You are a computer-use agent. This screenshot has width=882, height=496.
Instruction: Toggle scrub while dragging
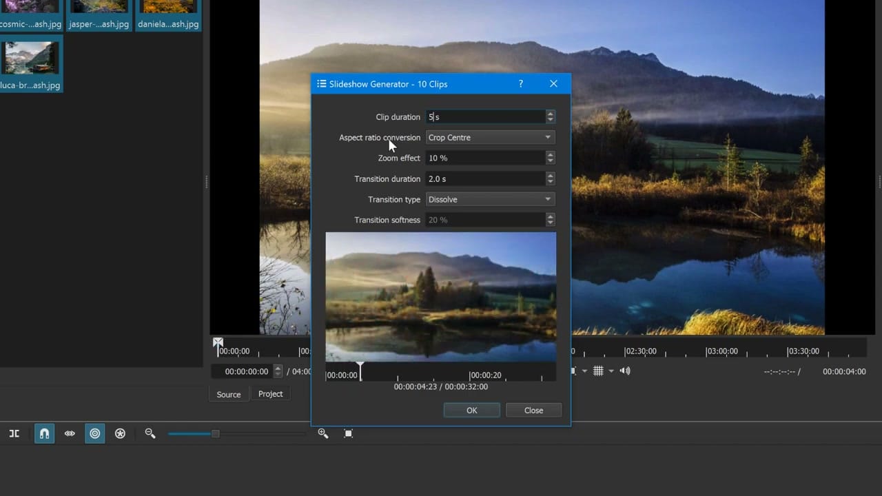[x=70, y=433]
